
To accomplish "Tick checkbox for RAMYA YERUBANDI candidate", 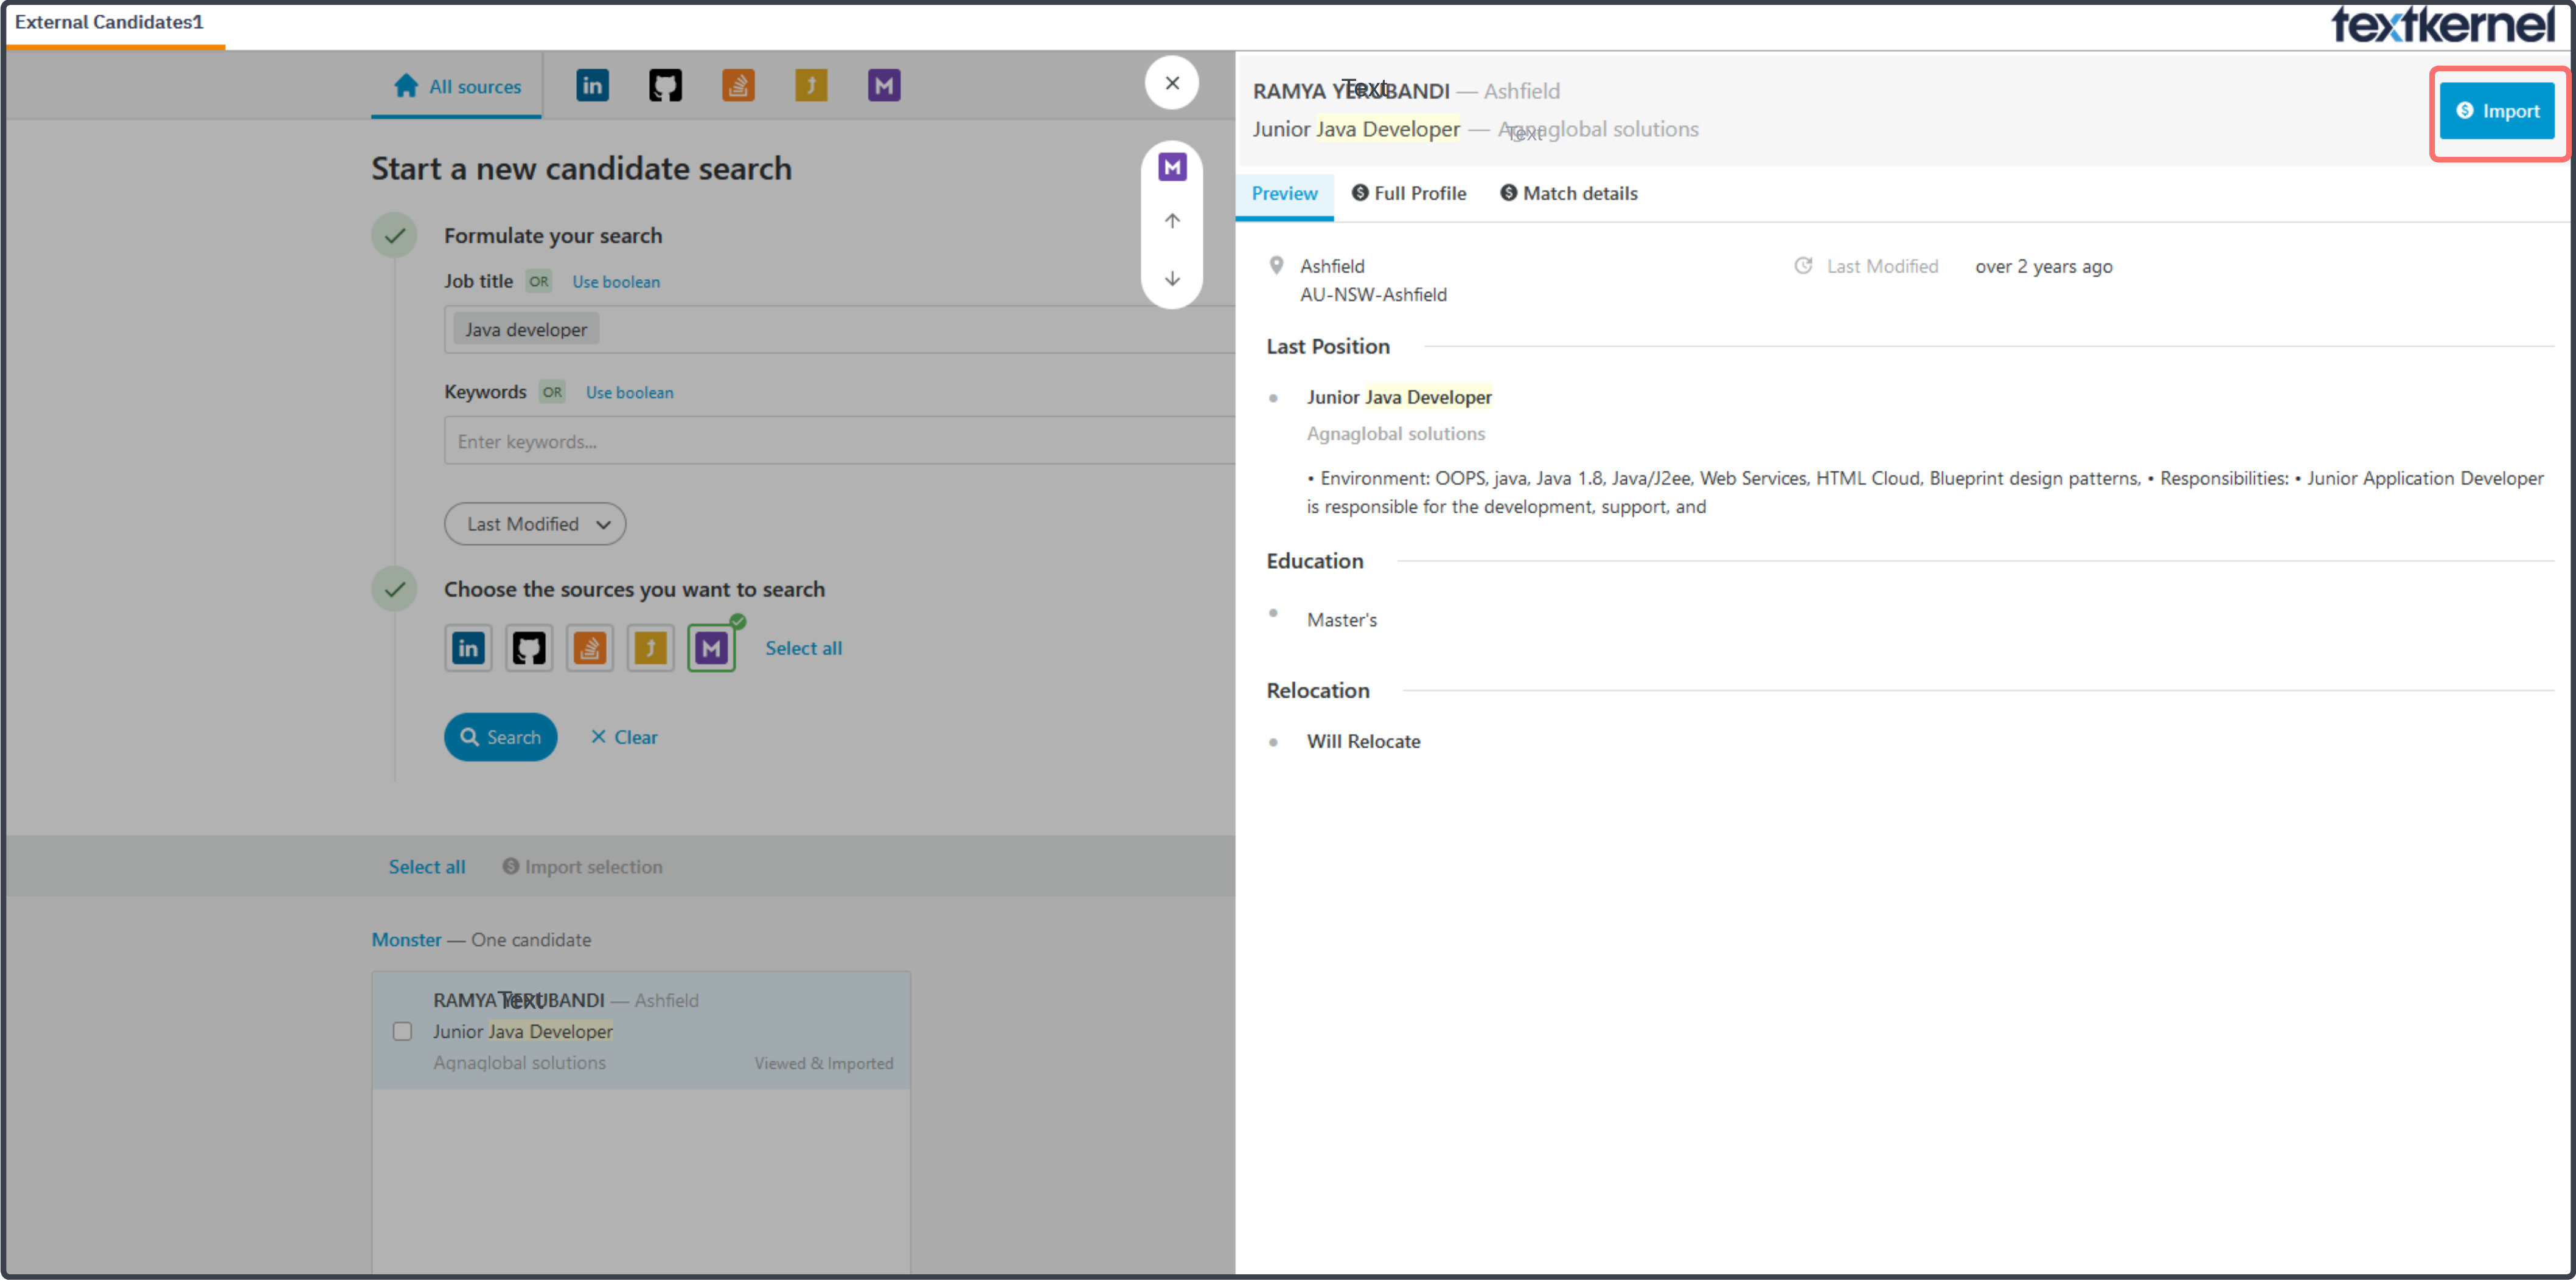I will [402, 1032].
